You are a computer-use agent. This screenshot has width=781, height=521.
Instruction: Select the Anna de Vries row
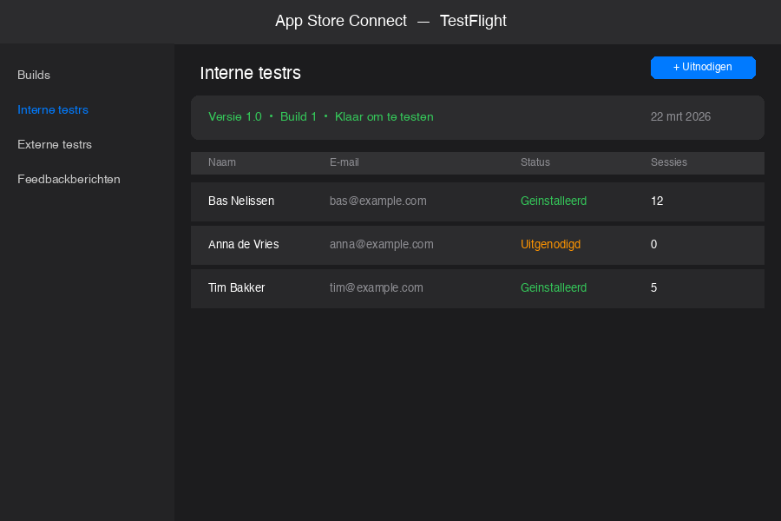[x=242, y=244]
